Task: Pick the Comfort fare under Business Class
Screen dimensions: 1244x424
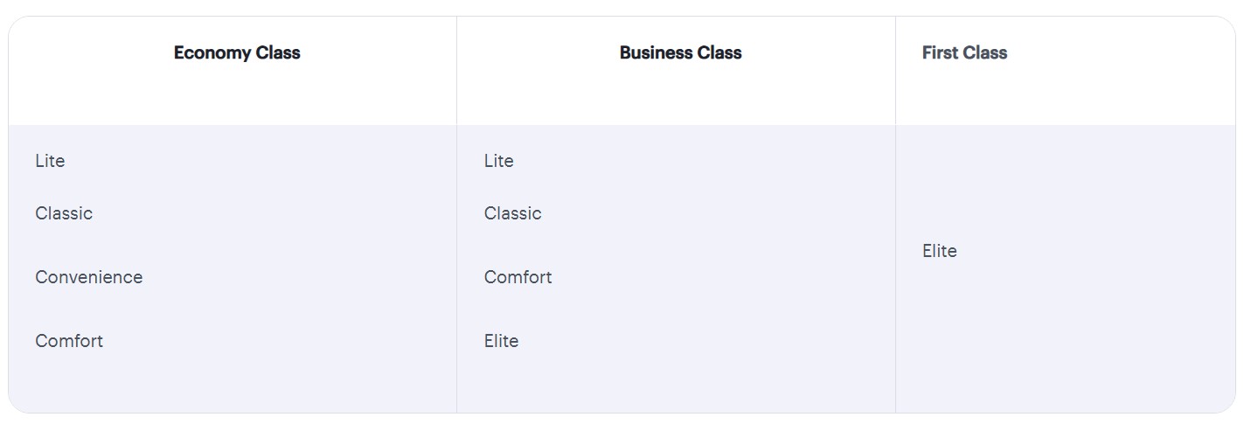Action: point(518,277)
